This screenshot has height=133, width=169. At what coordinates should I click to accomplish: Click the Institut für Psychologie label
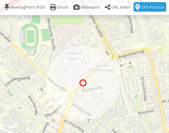(102, 68)
